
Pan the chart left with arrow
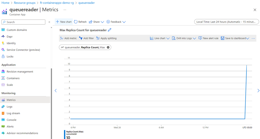click(x=56, y=91)
